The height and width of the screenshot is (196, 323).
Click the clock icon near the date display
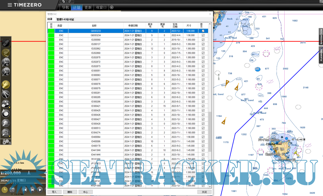(5, 189)
